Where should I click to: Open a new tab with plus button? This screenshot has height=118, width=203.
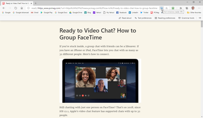36,3
